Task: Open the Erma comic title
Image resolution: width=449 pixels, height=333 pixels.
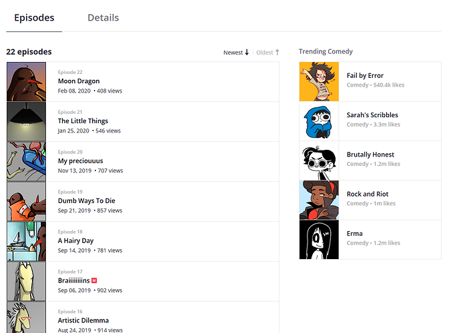Action: tap(354, 234)
